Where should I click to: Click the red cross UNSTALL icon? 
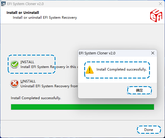(x=15, y=83)
